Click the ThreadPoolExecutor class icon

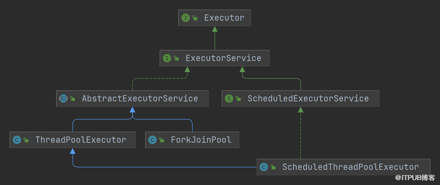pyautogui.click(x=17, y=140)
